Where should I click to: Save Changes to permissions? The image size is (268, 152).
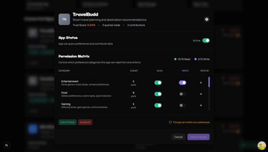[x=199, y=137]
